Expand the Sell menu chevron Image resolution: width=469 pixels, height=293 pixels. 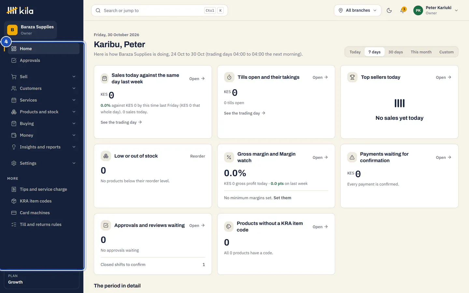pyautogui.click(x=74, y=77)
